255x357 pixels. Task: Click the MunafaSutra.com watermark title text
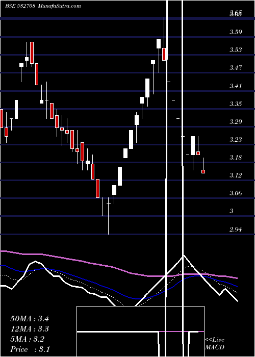point(60,6)
